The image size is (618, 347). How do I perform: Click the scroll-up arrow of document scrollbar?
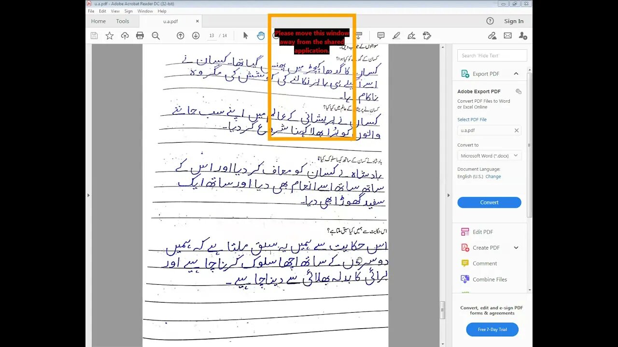pyautogui.click(x=443, y=47)
